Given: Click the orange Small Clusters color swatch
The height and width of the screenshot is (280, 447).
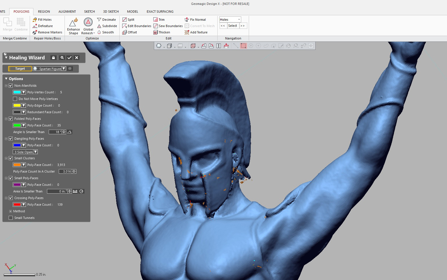Looking at the screenshot, I should (17, 165).
